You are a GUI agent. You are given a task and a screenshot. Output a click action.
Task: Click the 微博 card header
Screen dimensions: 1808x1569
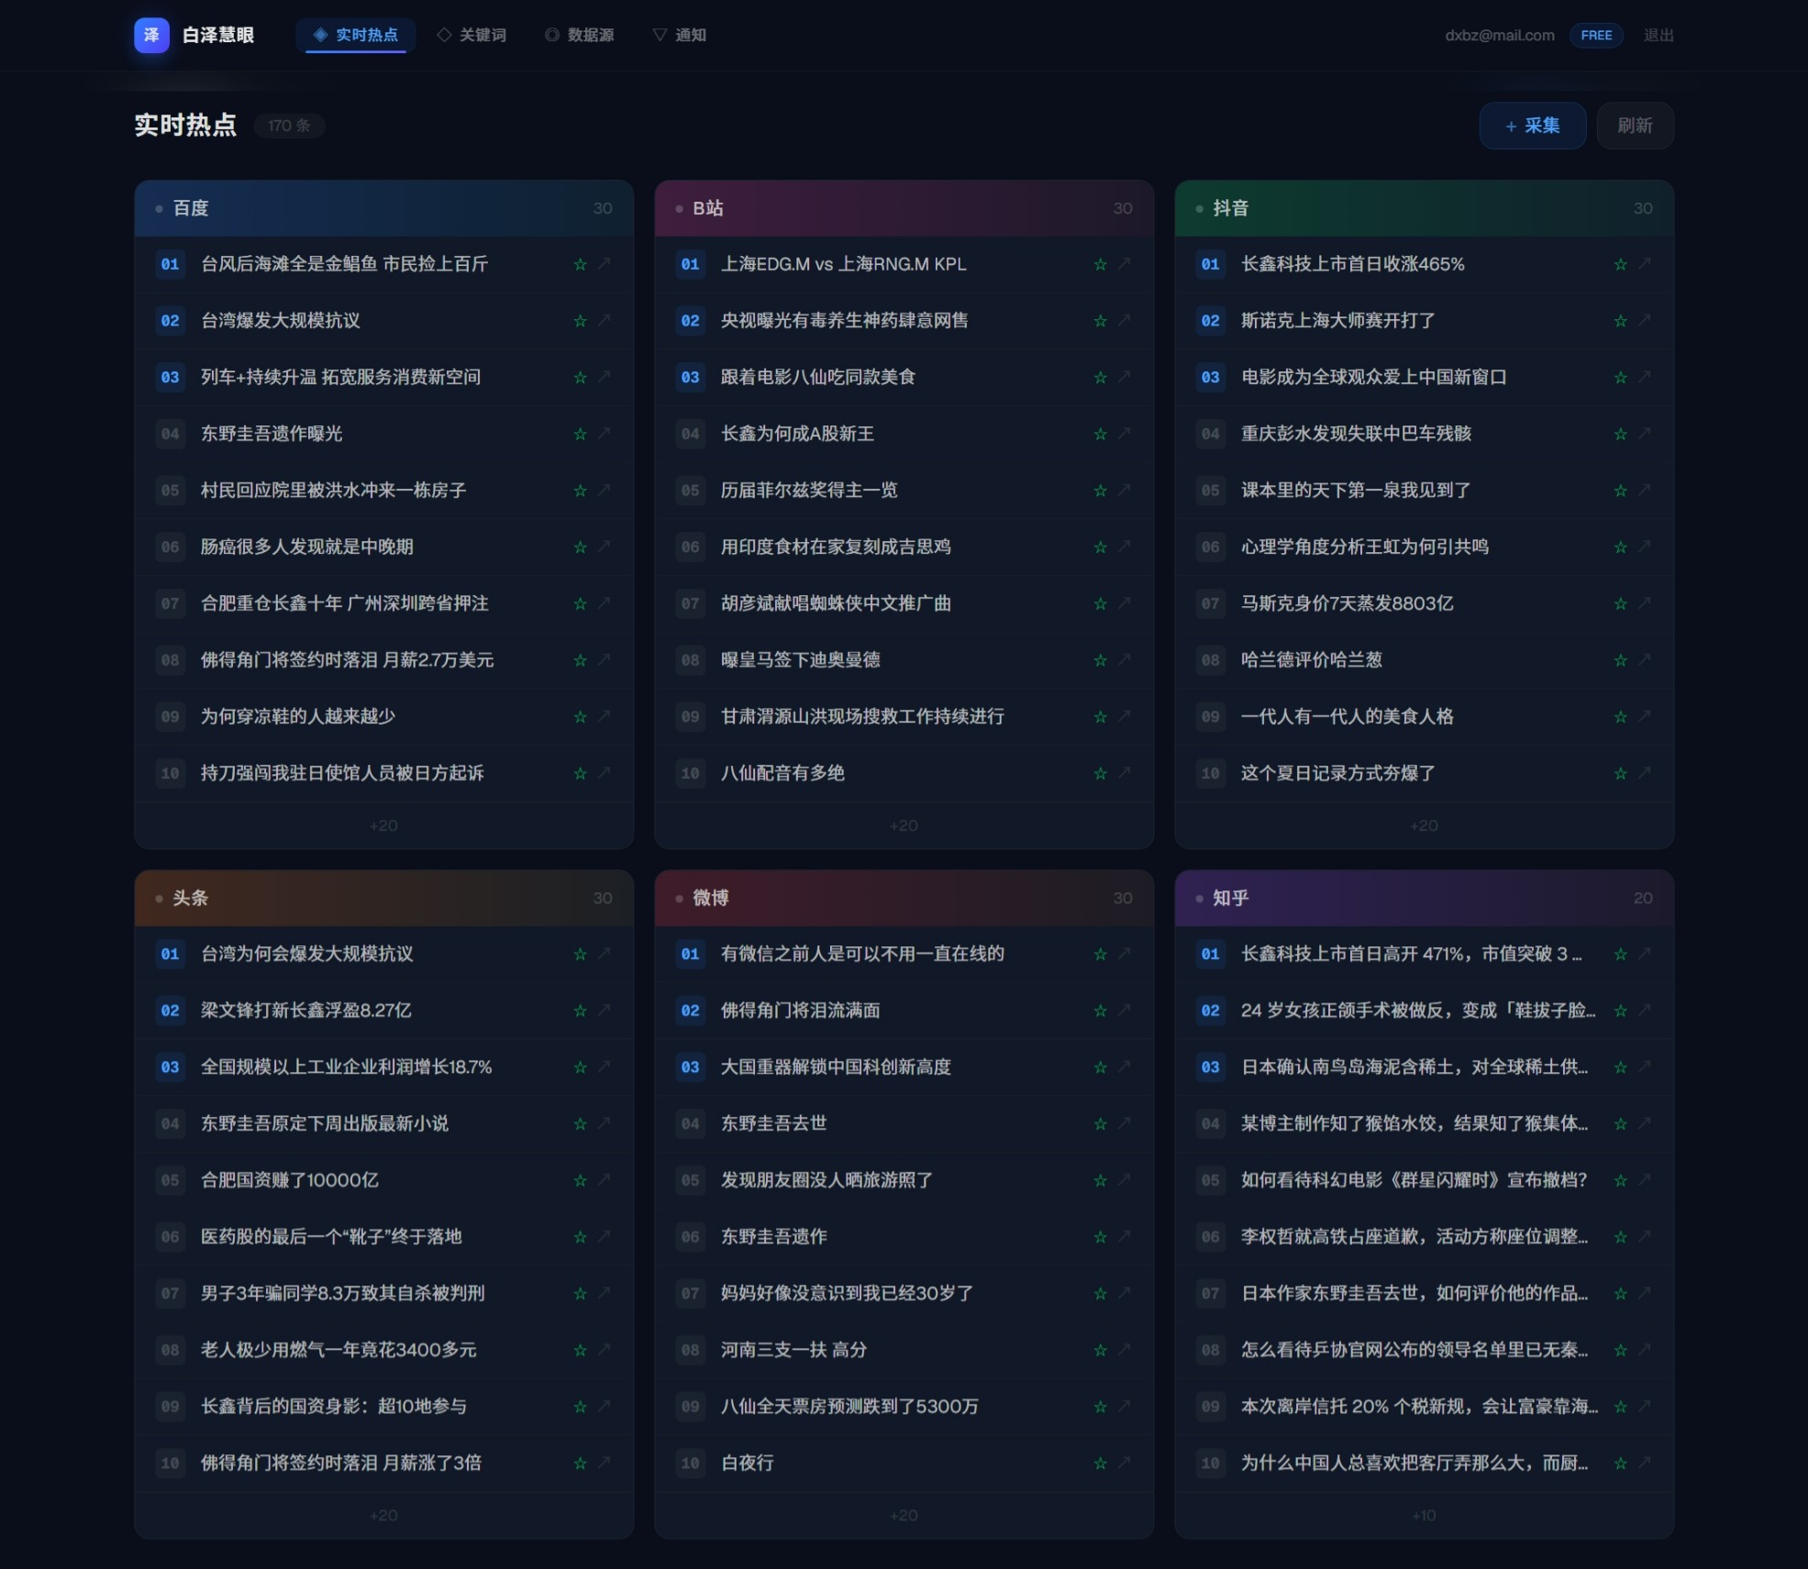pyautogui.click(x=904, y=898)
